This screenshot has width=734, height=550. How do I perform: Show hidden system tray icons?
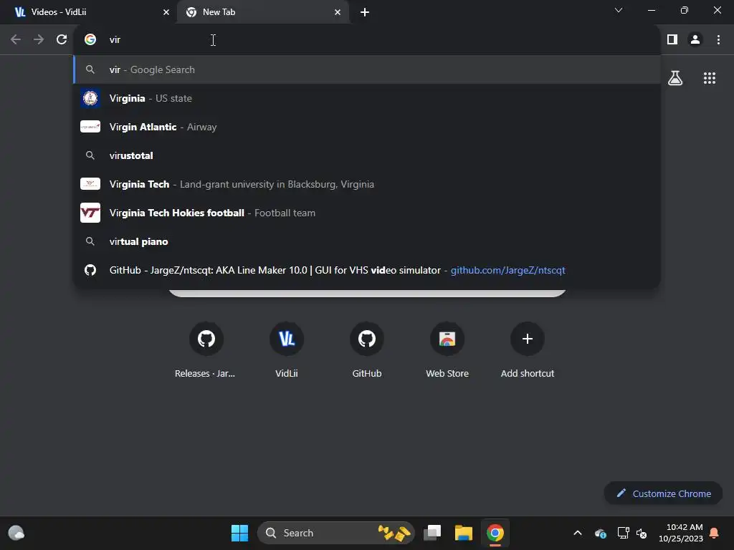coord(578,533)
